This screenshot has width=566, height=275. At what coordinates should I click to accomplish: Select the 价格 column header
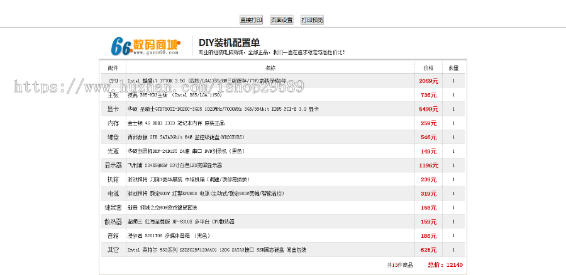[x=428, y=68]
